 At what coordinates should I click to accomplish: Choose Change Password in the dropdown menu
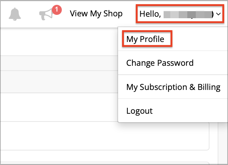click(x=160, y=63)
